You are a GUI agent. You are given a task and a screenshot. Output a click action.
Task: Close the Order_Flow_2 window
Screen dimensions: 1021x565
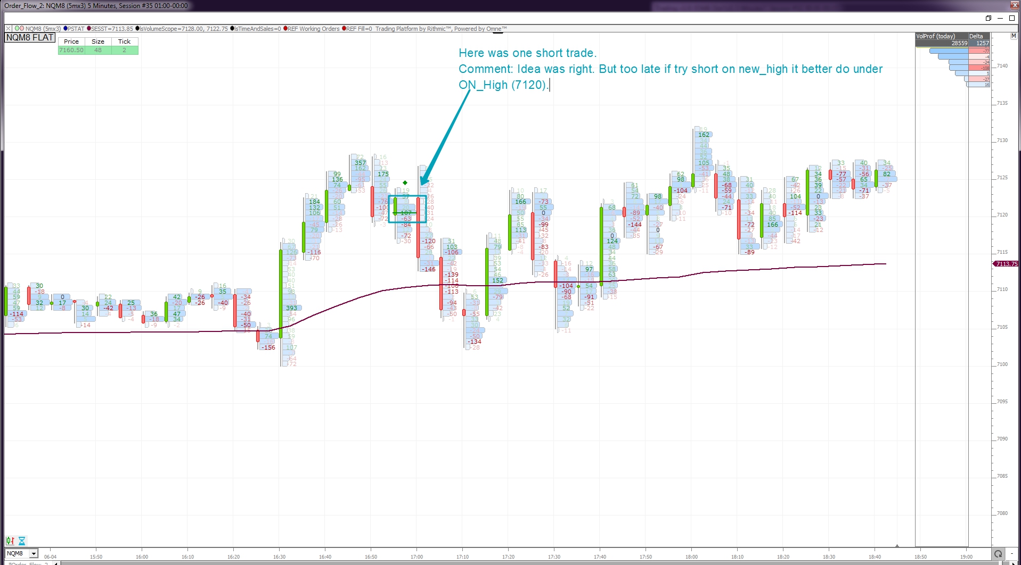point(1015,5)
